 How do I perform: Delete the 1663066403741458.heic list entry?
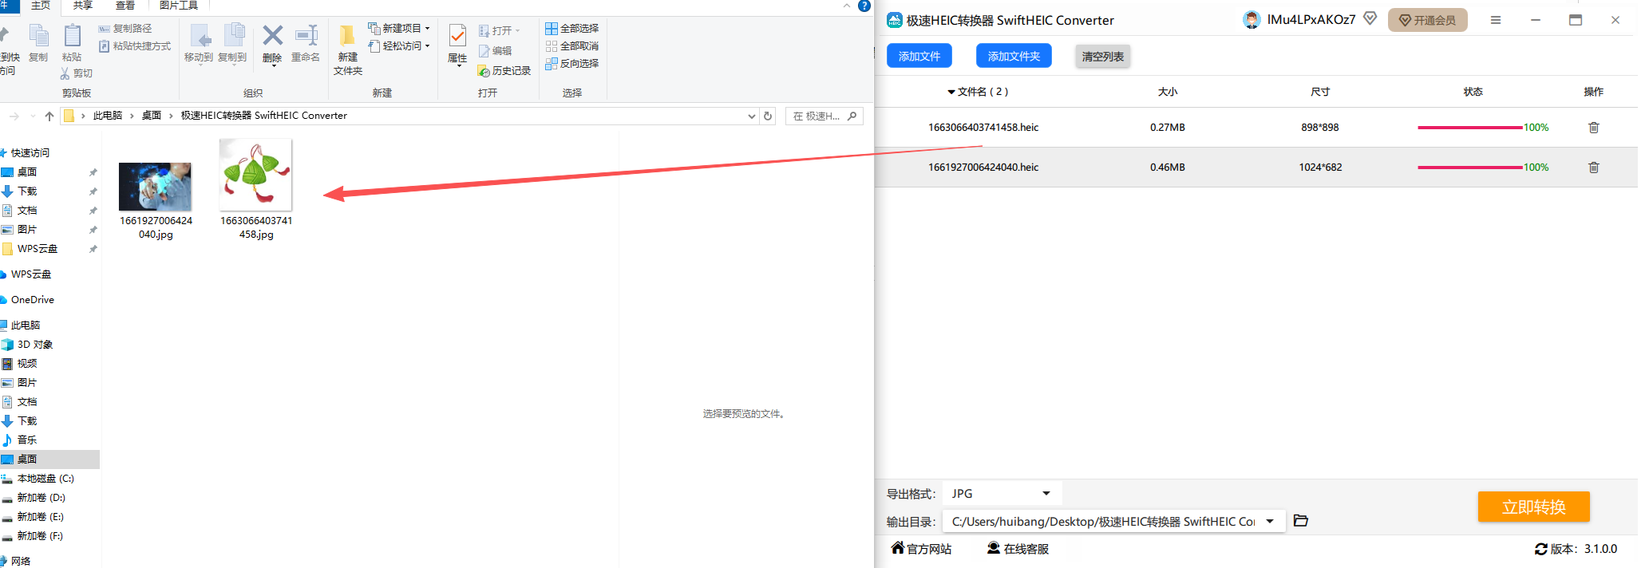coord(1593,128)
